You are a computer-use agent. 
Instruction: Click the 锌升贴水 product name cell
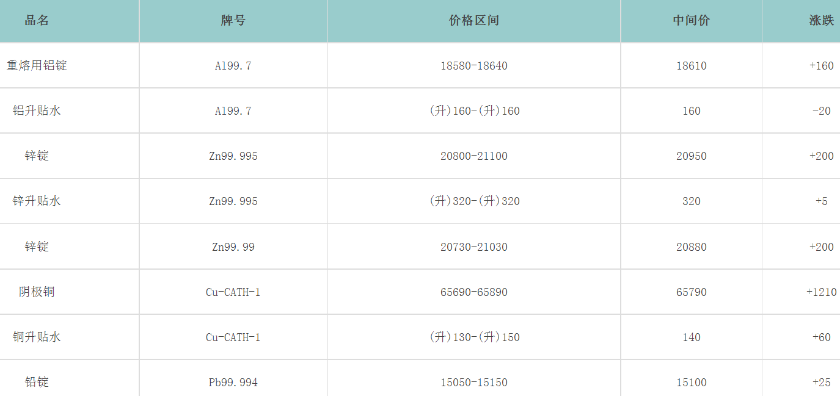pyautogui.click(x=37, y=201)
